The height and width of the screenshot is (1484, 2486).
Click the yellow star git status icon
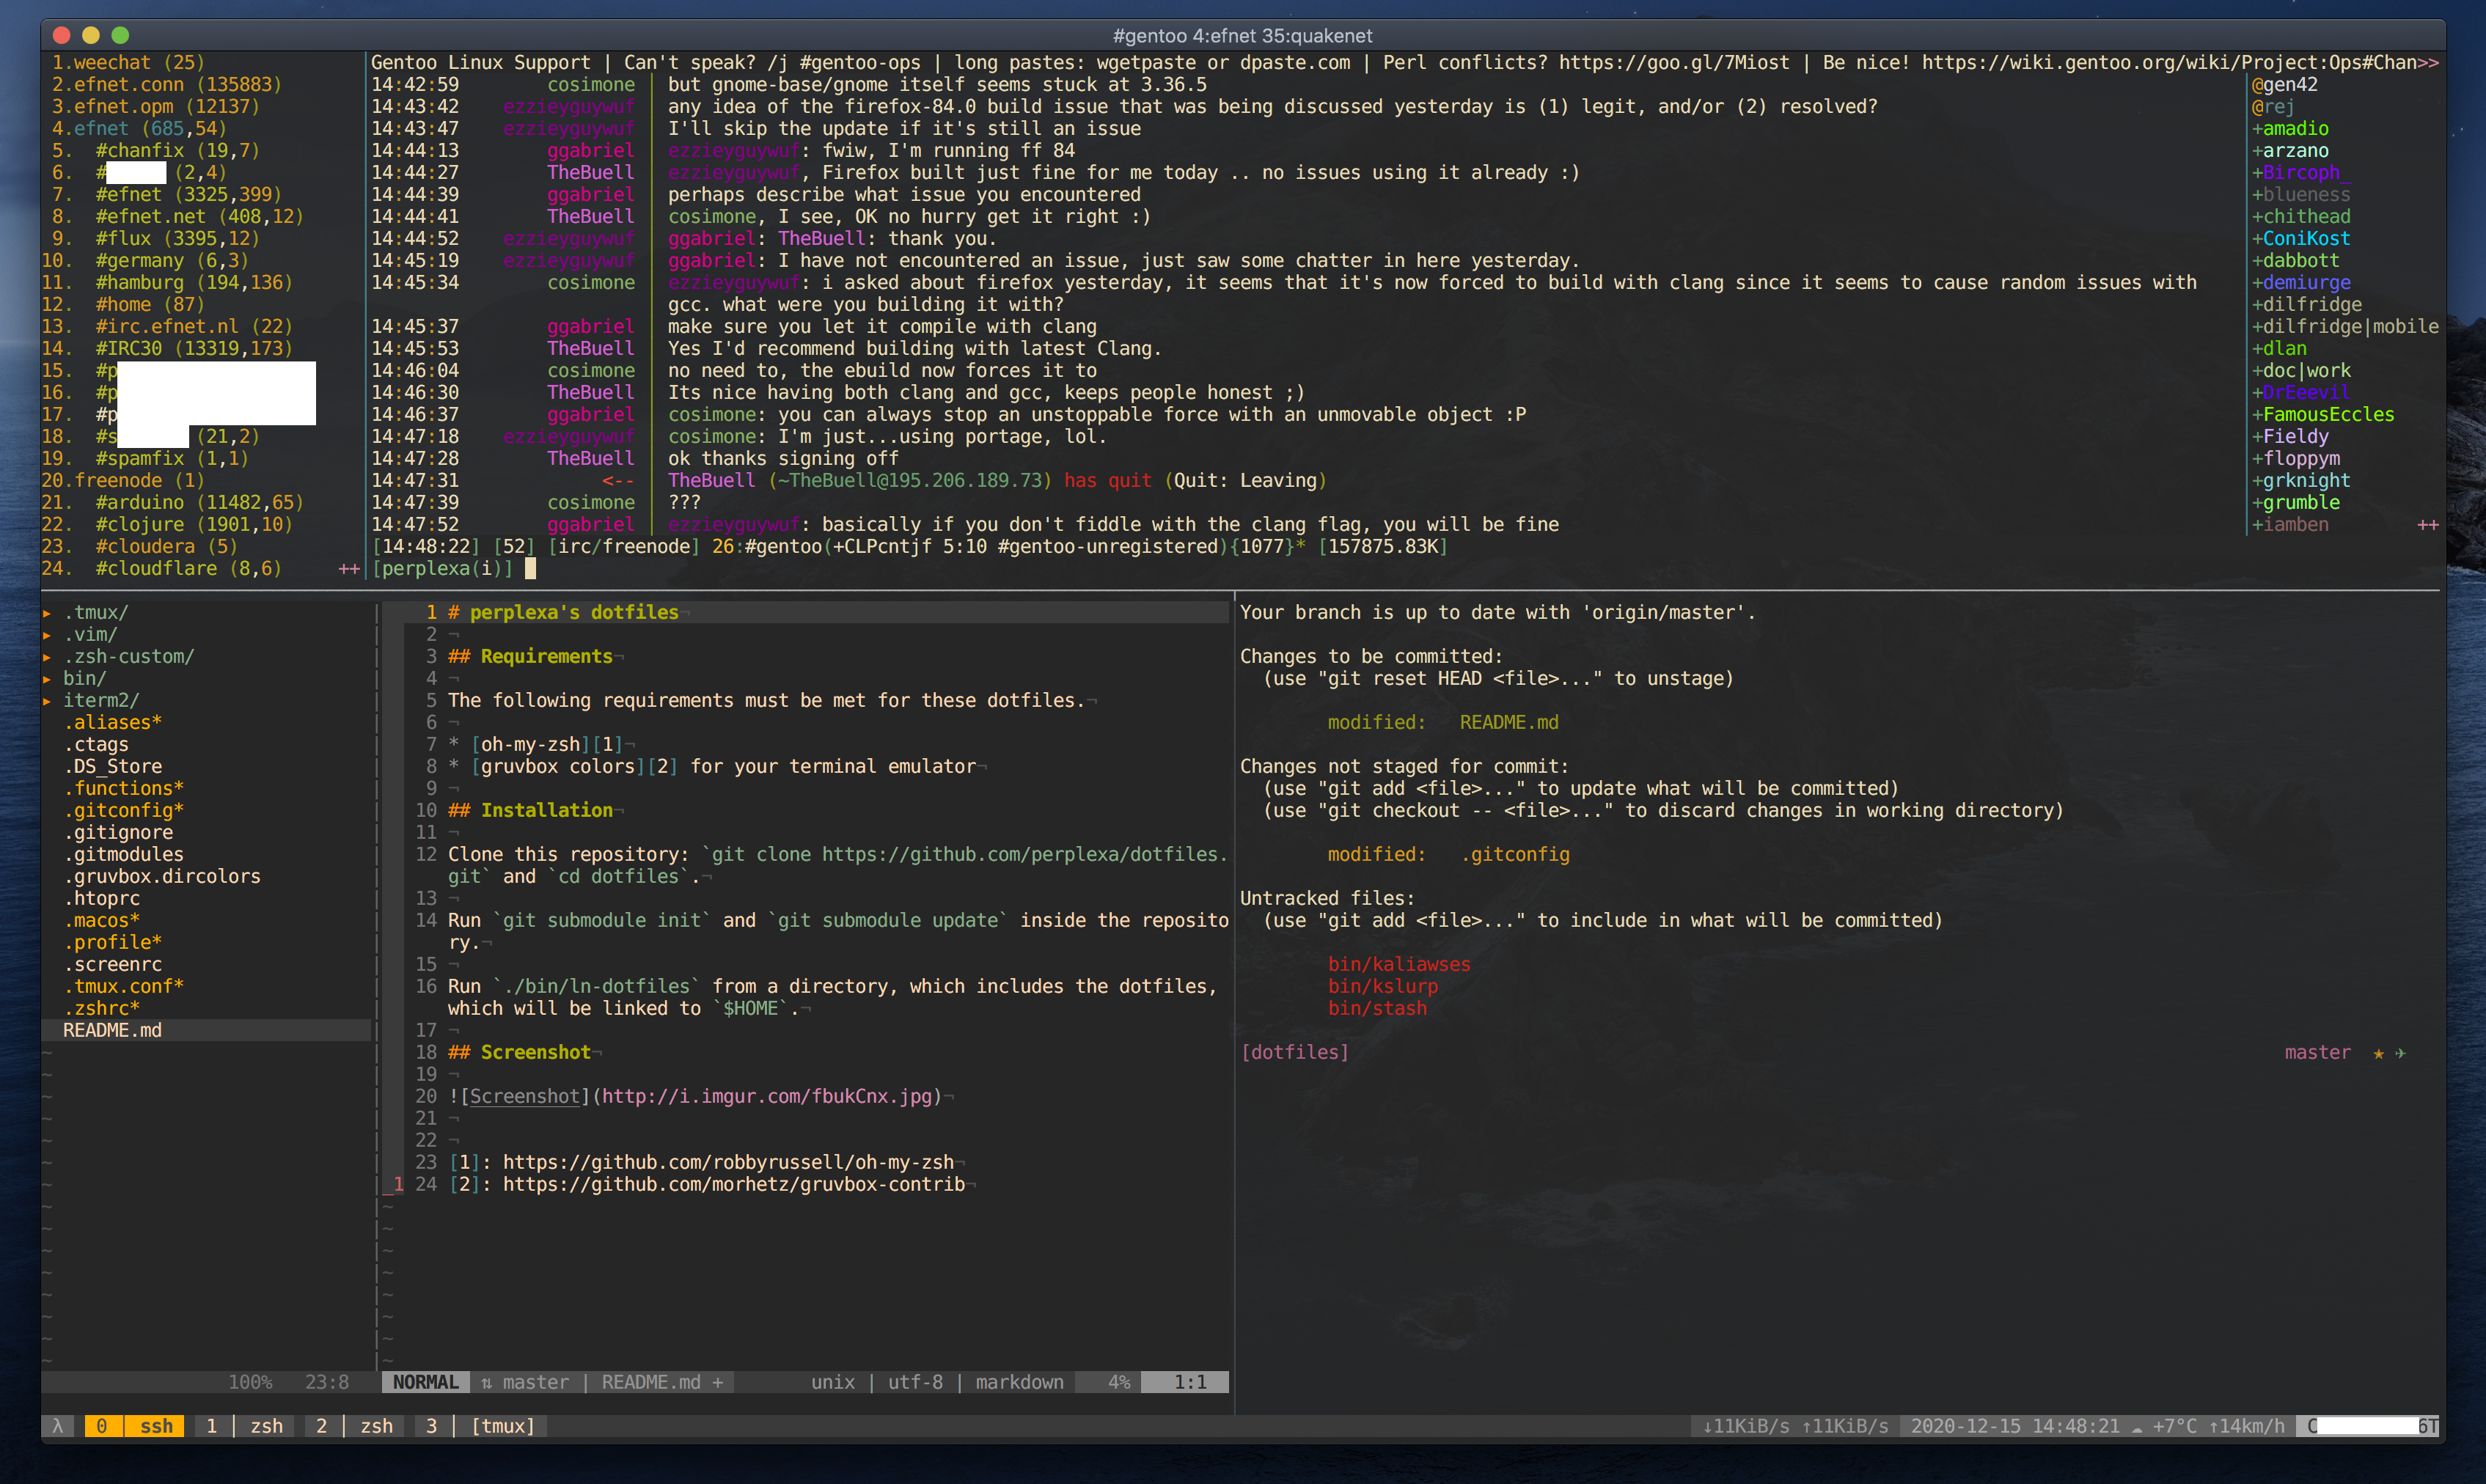2379,1053
